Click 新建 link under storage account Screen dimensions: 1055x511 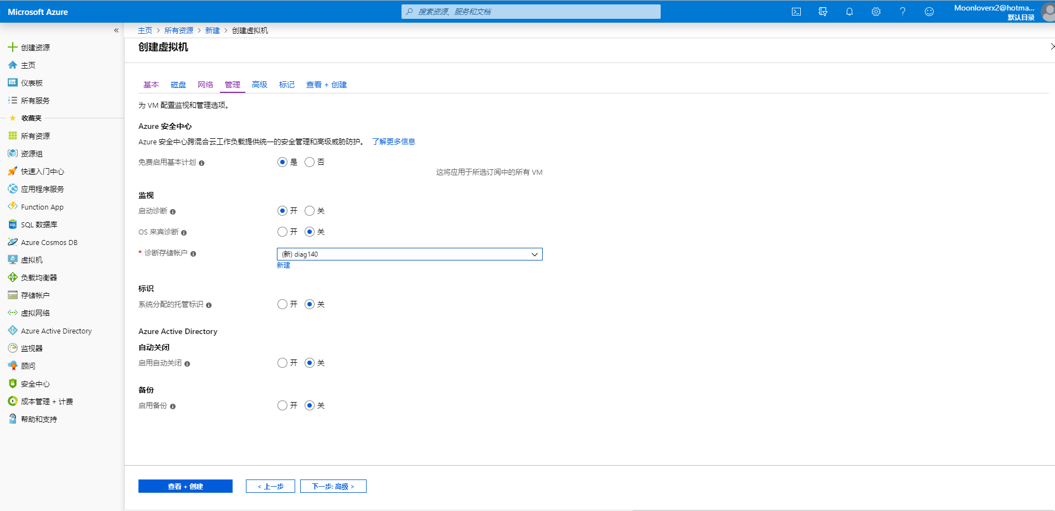tap(284, 265)
